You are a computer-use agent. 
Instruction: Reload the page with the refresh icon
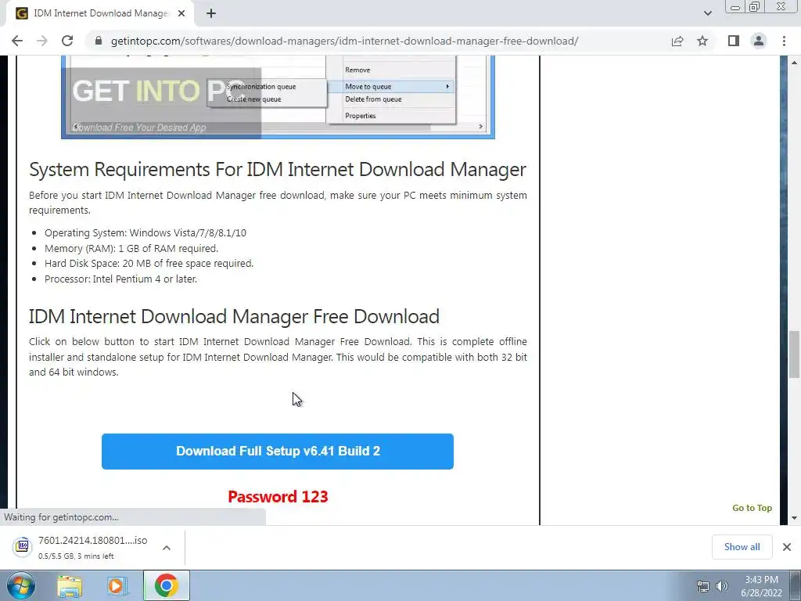(x=67, y=41)
